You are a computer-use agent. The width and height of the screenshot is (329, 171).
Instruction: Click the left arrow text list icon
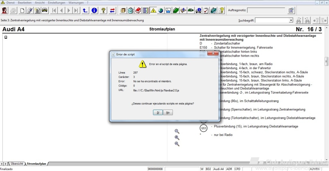click(316, 20)
